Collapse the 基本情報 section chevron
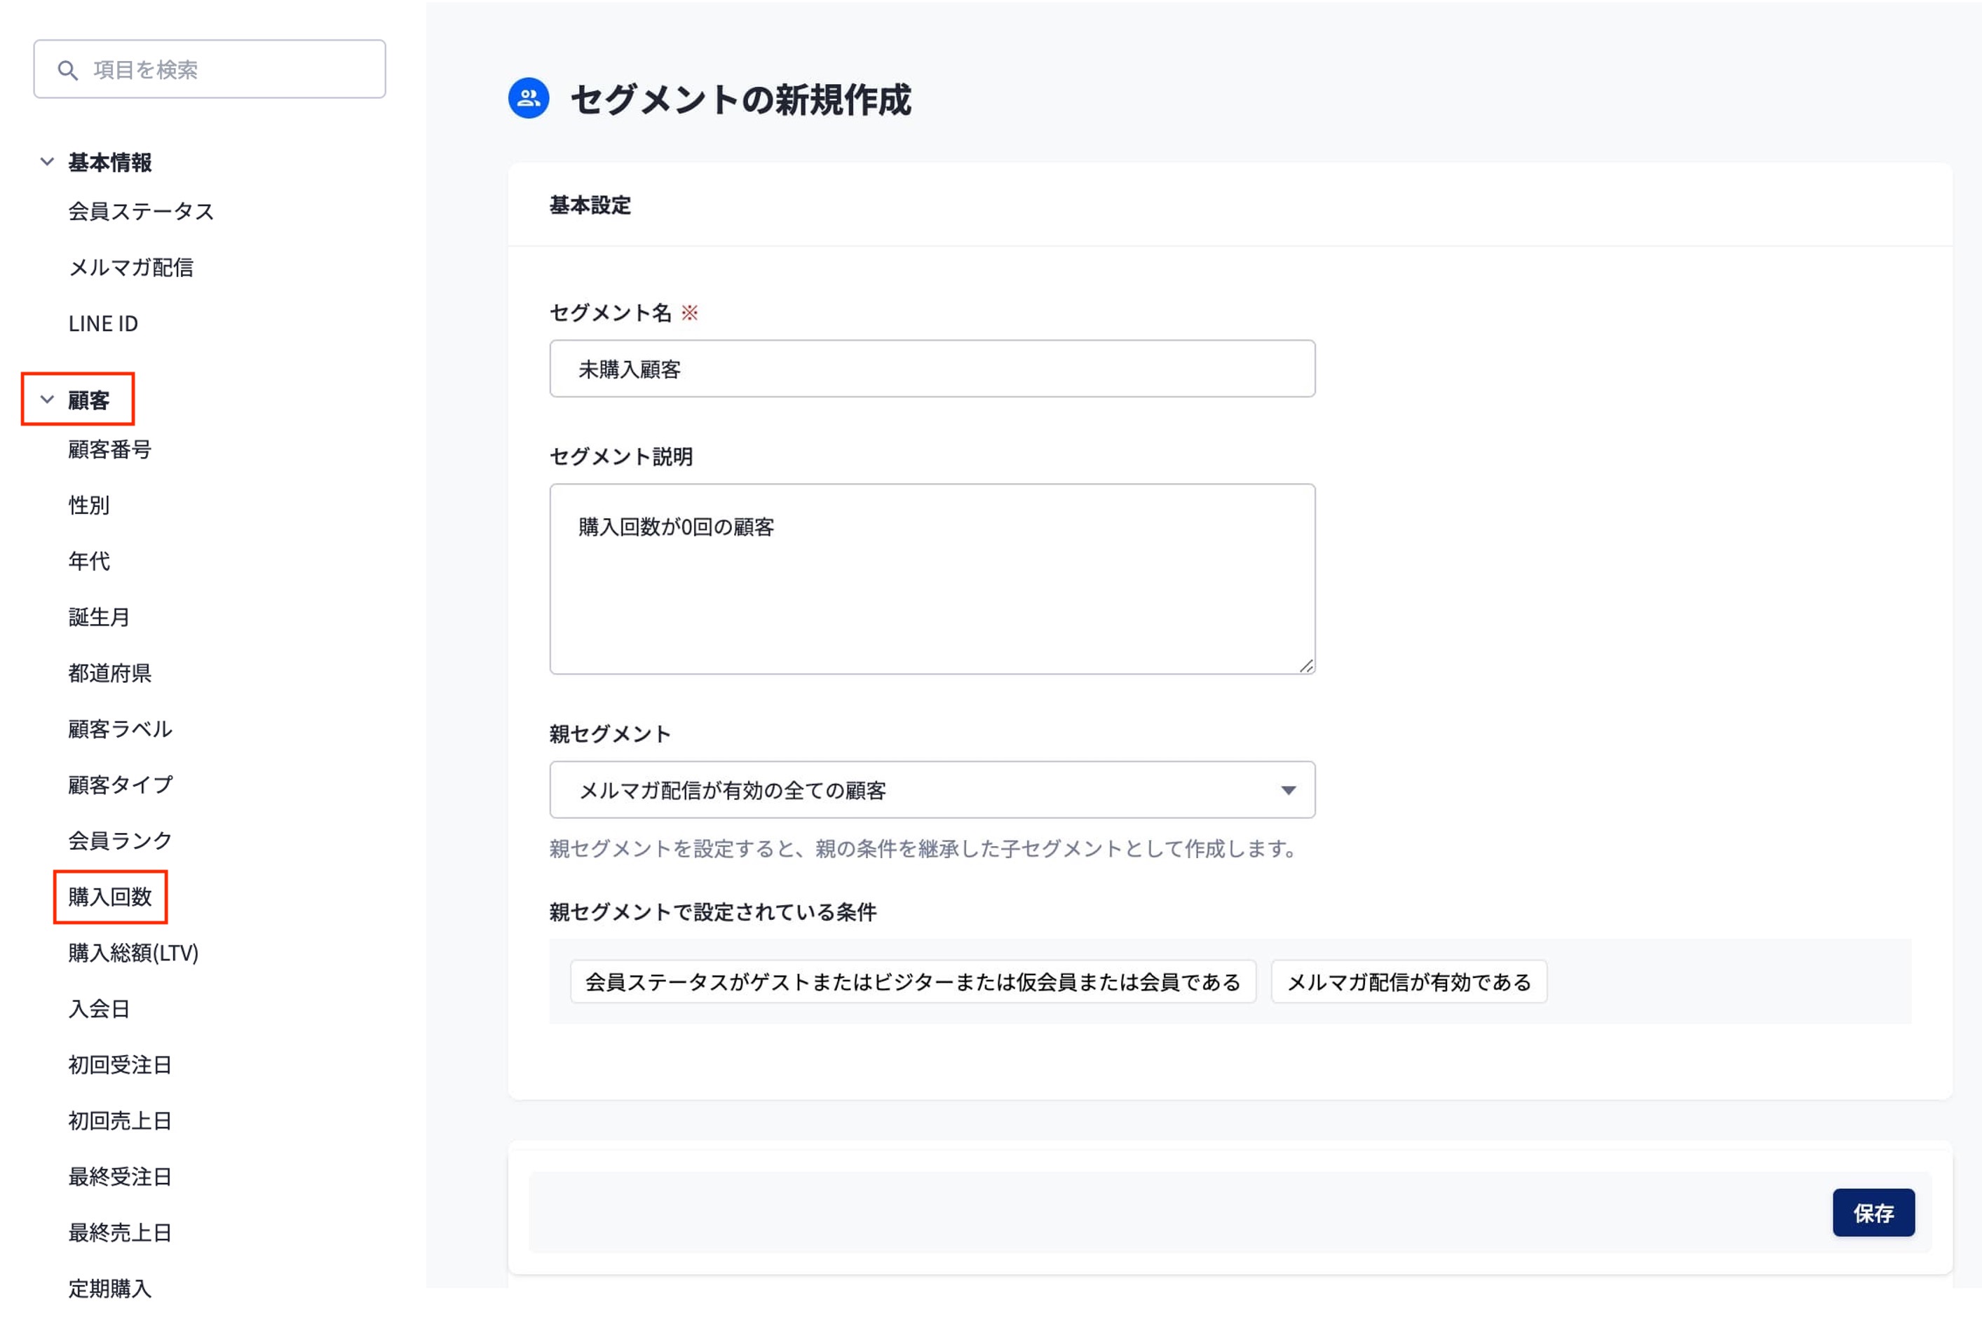Image resolution: width=1982 pixels, height=1330 pixels. pos(47,161)
